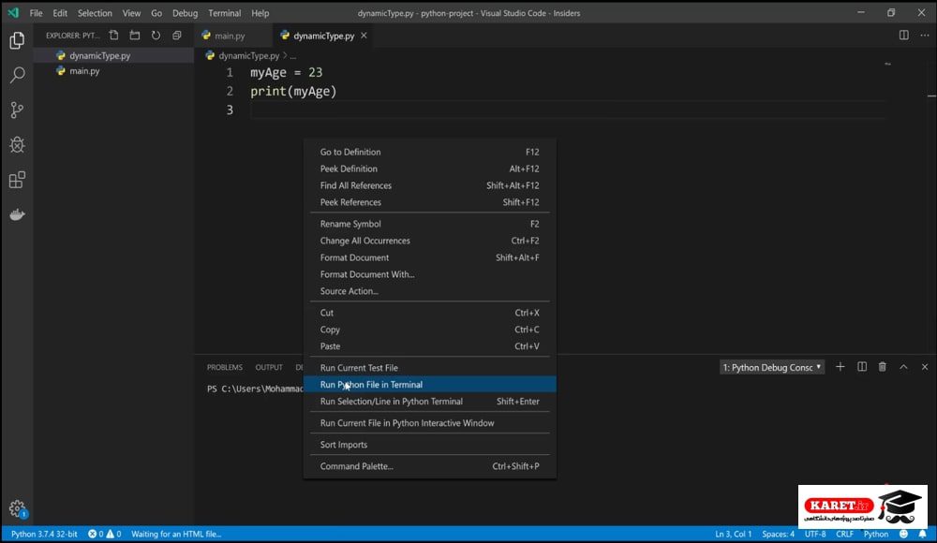937x543 pixels.
Task: Kill terminal with trash icon
Action: coord(882,367)
